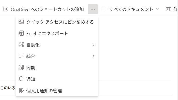Click the 同期 sync arrows icon
178x100 pixels.
[21, 67]
